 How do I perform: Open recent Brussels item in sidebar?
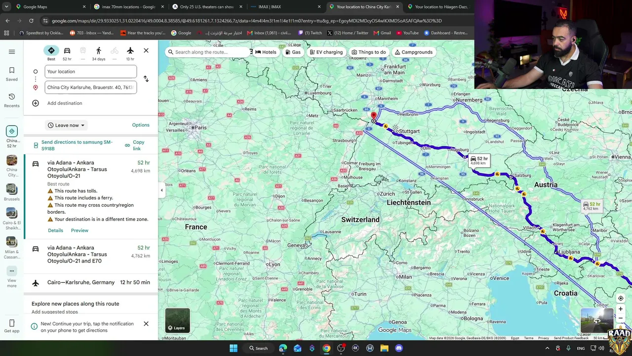(x=12, y=193)
